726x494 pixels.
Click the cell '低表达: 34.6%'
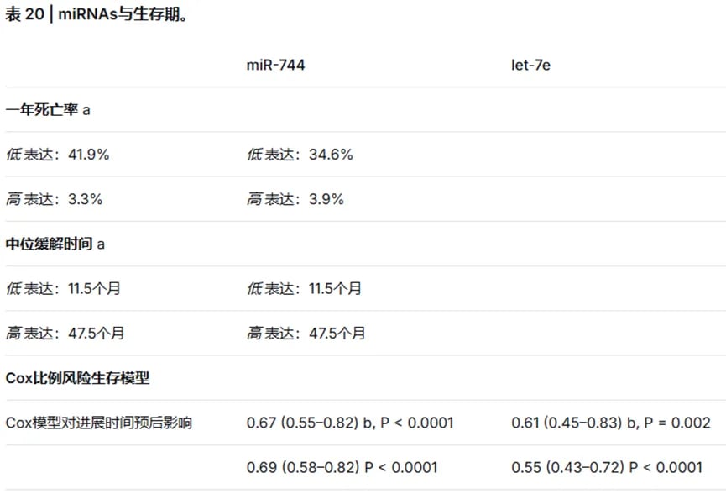click(x=300, y=155)
